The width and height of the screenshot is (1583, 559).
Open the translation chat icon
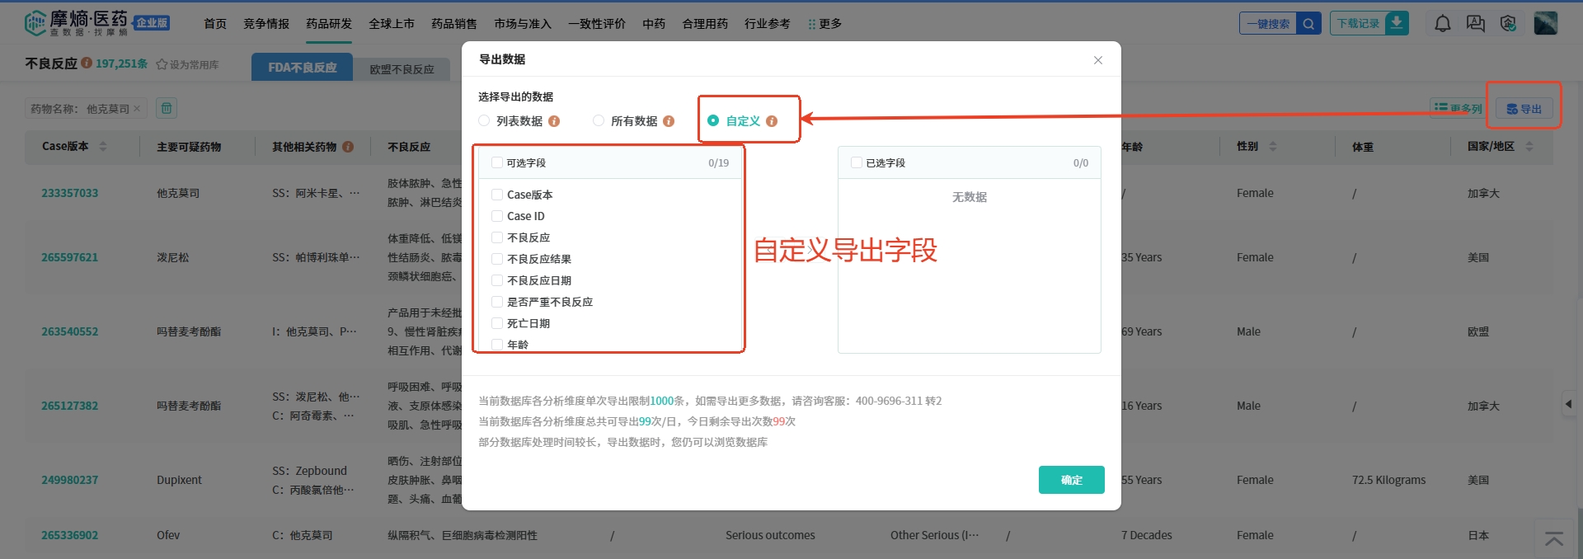coord(1475,24)
